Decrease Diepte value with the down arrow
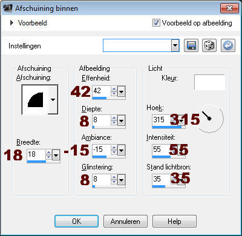This screenshot has width=242, height=236. click(114, 123)
